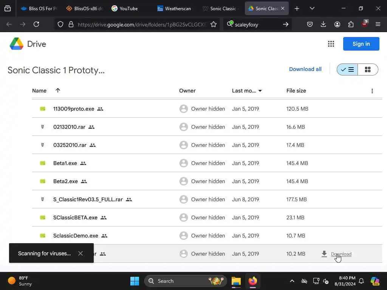
Task: Click Owner hidden avatar for Beta1.exe
Action: click(183, 163)
